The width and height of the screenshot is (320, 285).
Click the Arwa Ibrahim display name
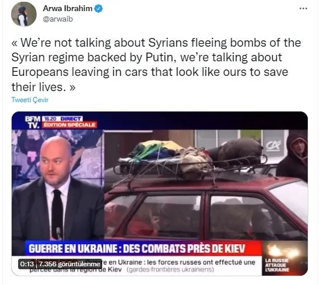(x=68, y=9)
